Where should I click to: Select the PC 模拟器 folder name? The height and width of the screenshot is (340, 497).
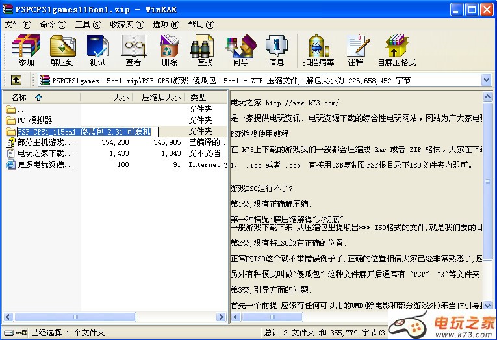pyautogui.click(x=34, y=120)
